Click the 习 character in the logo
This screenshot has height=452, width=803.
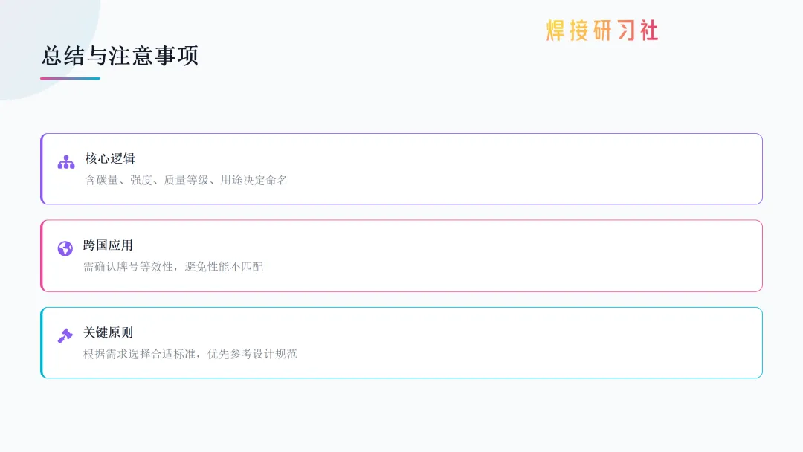[626, 30]
